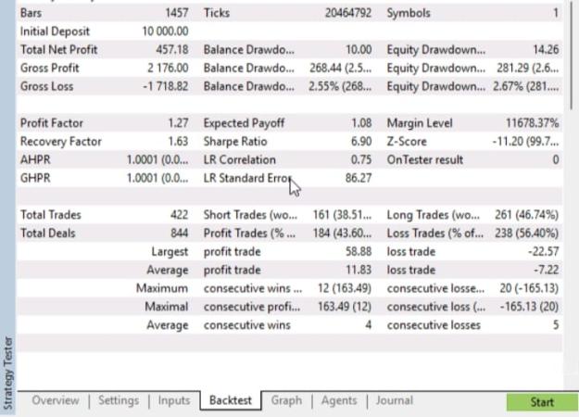Select the Expected Payoff value 1.08

pos(361,123)
